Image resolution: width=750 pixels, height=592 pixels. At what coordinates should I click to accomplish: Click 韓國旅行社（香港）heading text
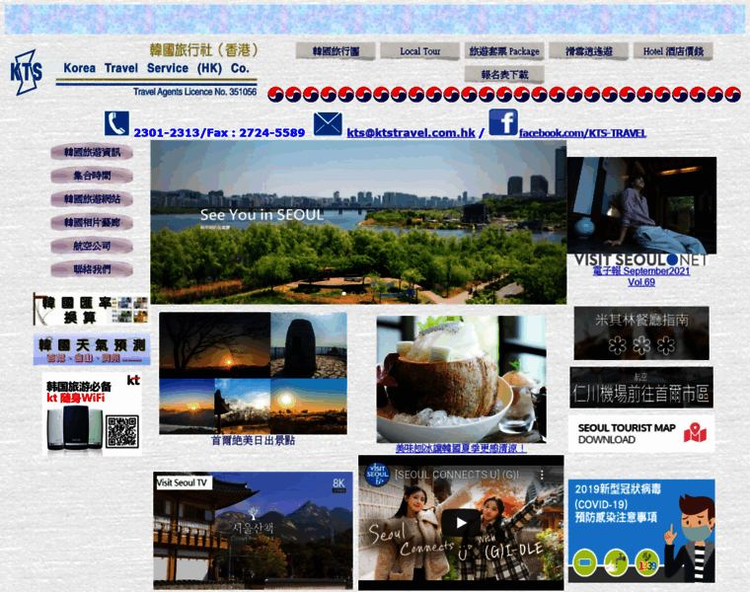[x=204, y=49]
